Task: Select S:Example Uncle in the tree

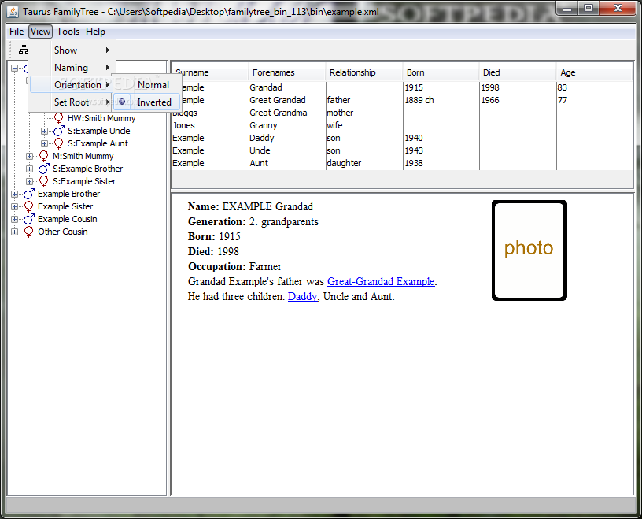Action: (98, 132)
